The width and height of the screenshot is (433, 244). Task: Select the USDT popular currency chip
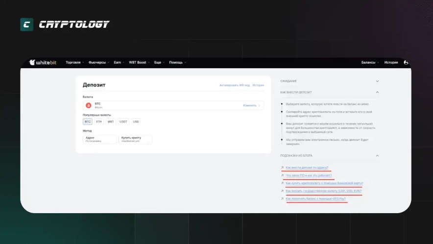point(123,122)
